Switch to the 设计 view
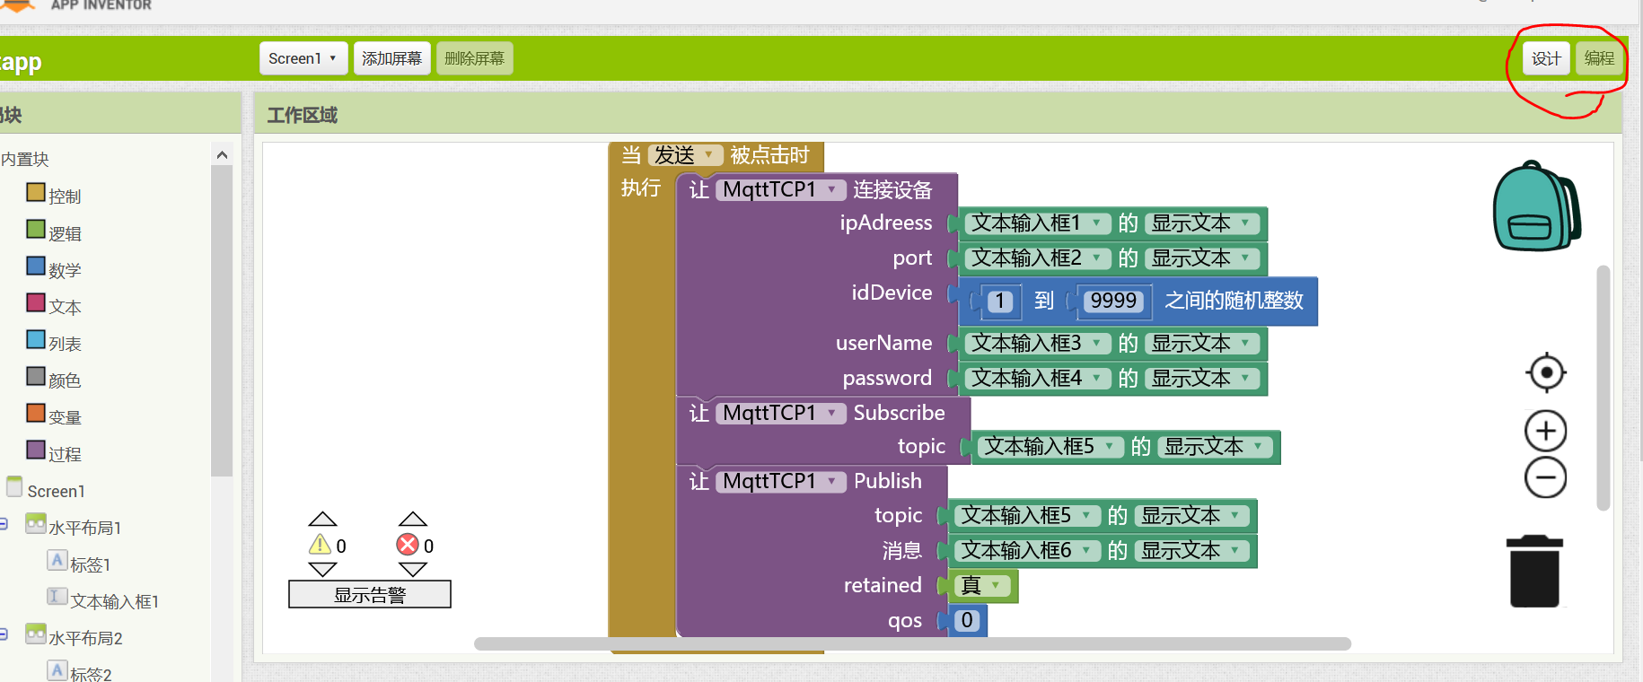This screenshot has height=682, width=1643. tap(1546, 58)
